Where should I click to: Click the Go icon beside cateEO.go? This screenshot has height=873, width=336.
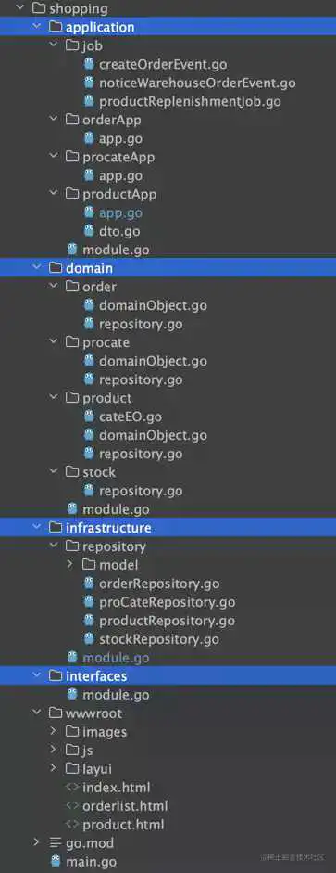click(88, 416)
